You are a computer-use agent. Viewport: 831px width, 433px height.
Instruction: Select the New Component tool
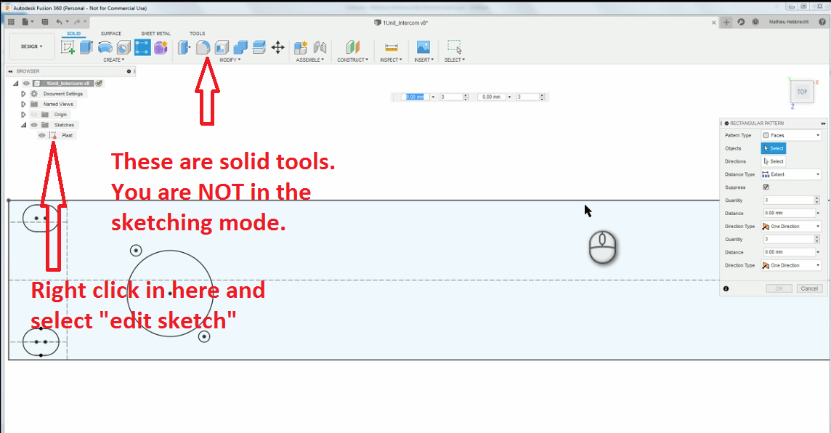[301, 48]
